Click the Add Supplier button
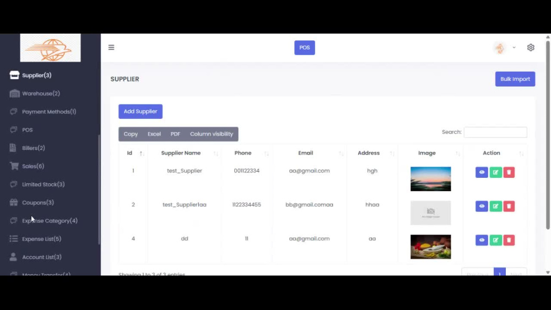Viewport: 551px width, 310px height. pos(140,111)
